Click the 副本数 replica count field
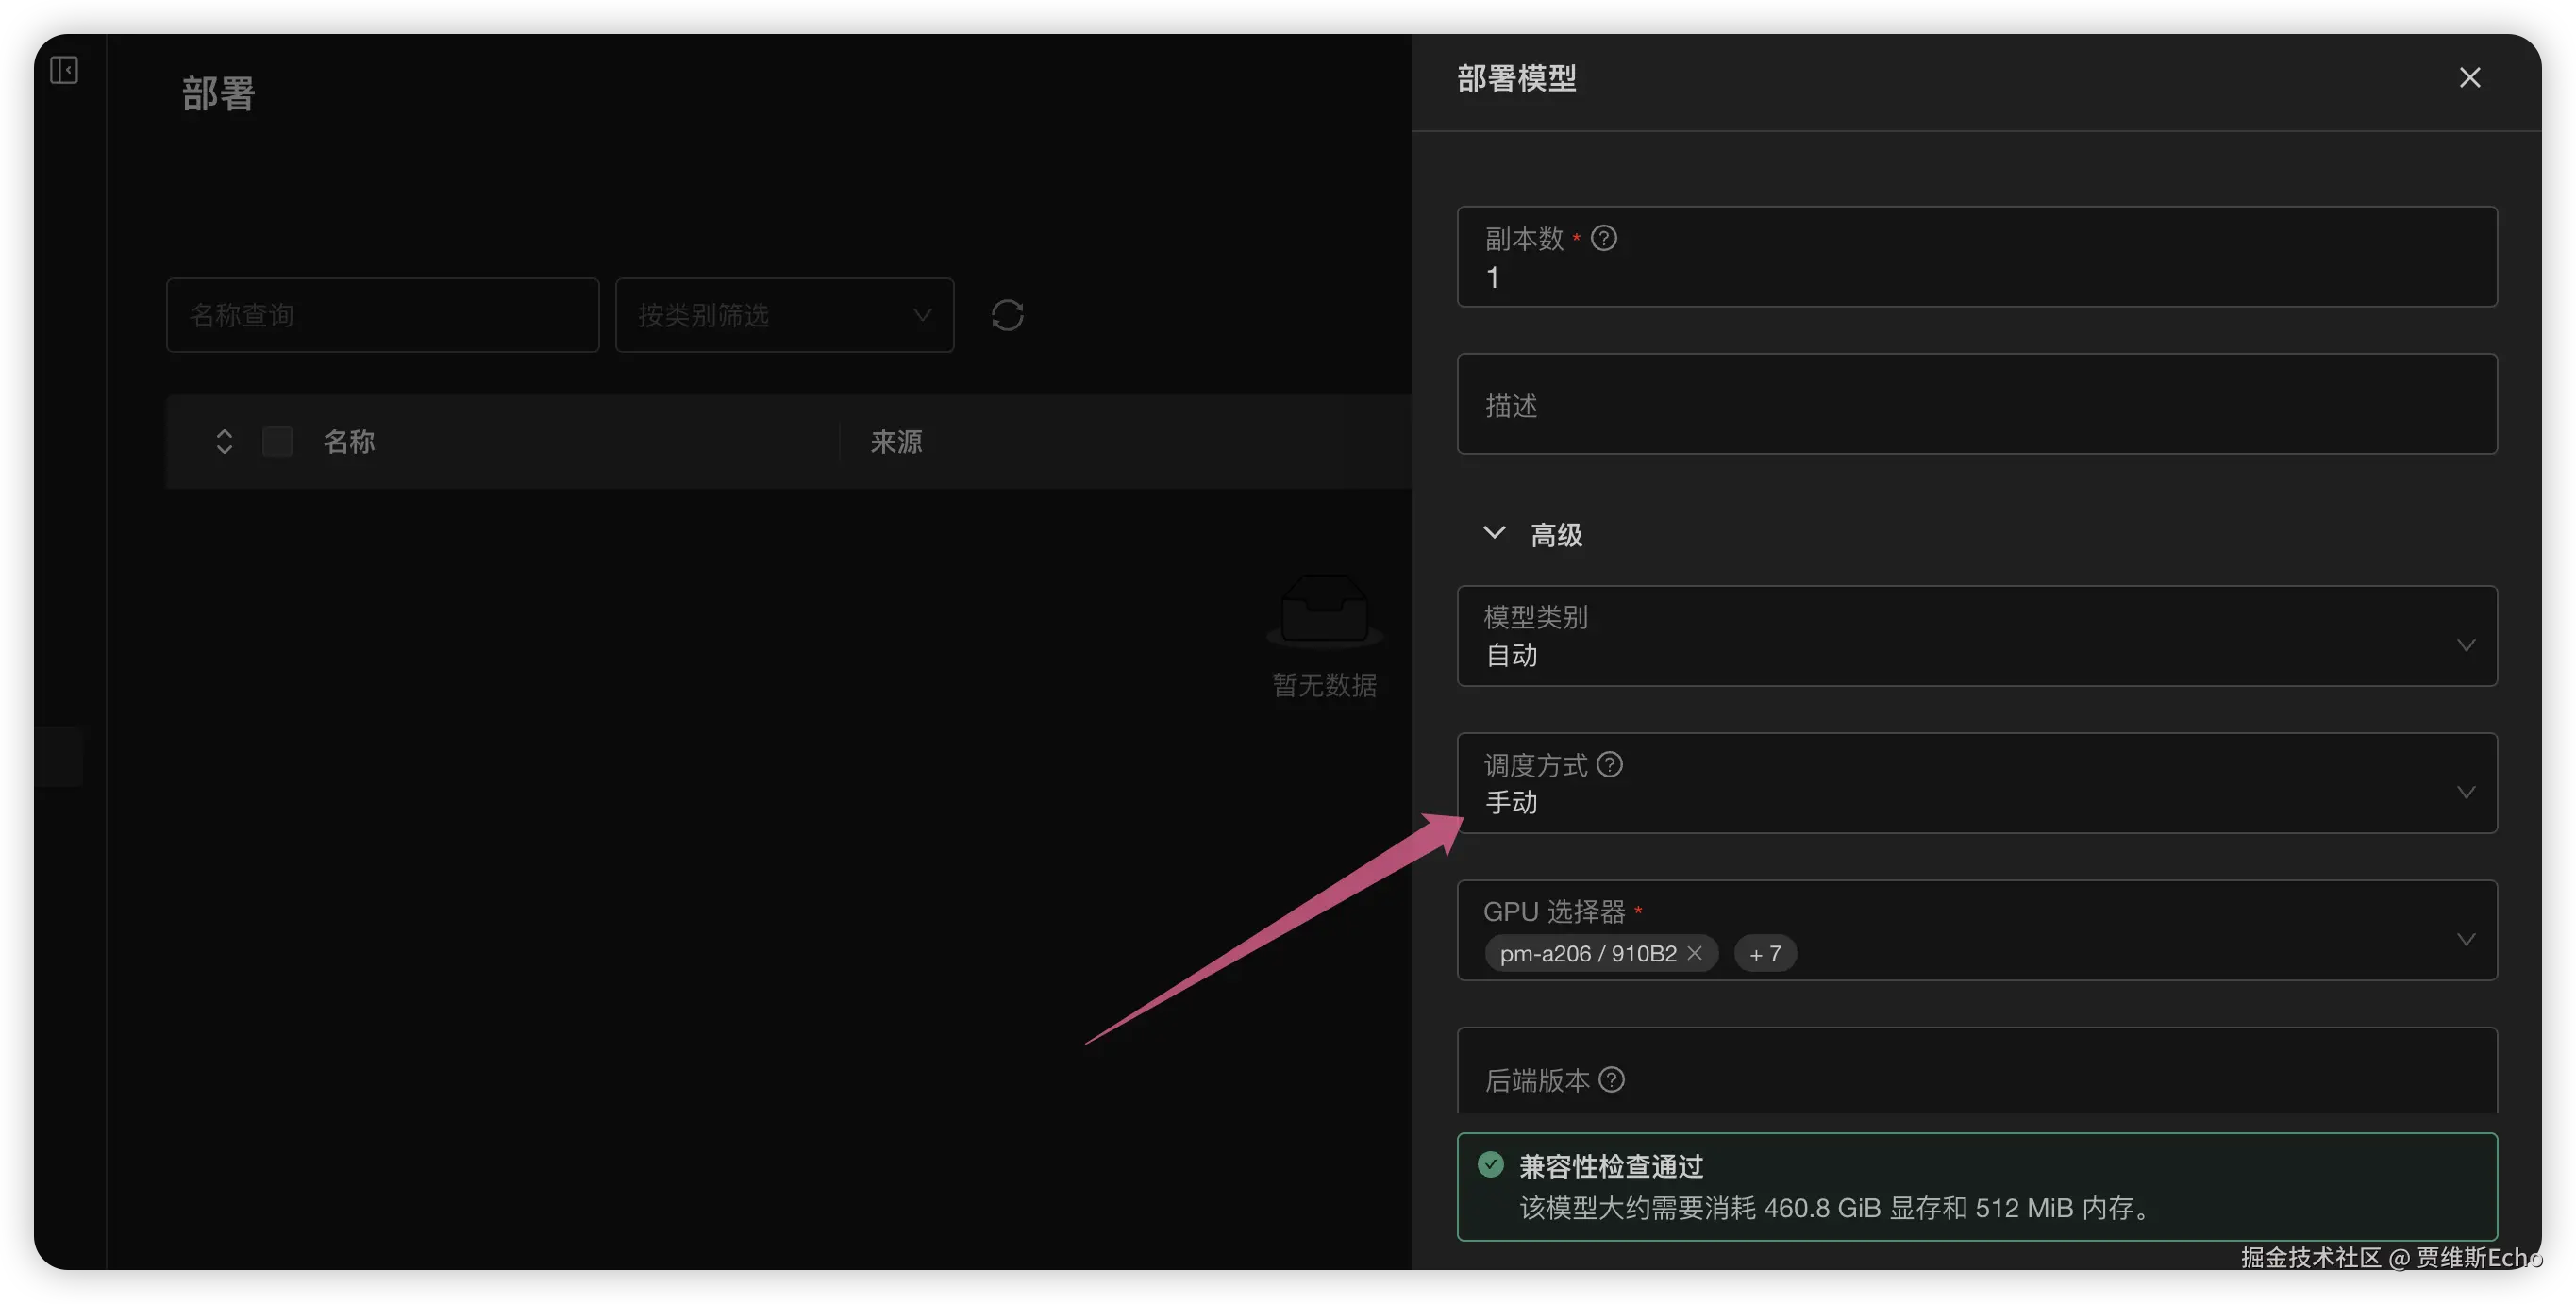 point(1976,277)
